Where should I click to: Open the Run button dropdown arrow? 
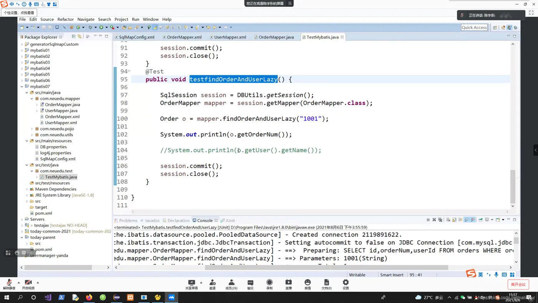[106, 27]
